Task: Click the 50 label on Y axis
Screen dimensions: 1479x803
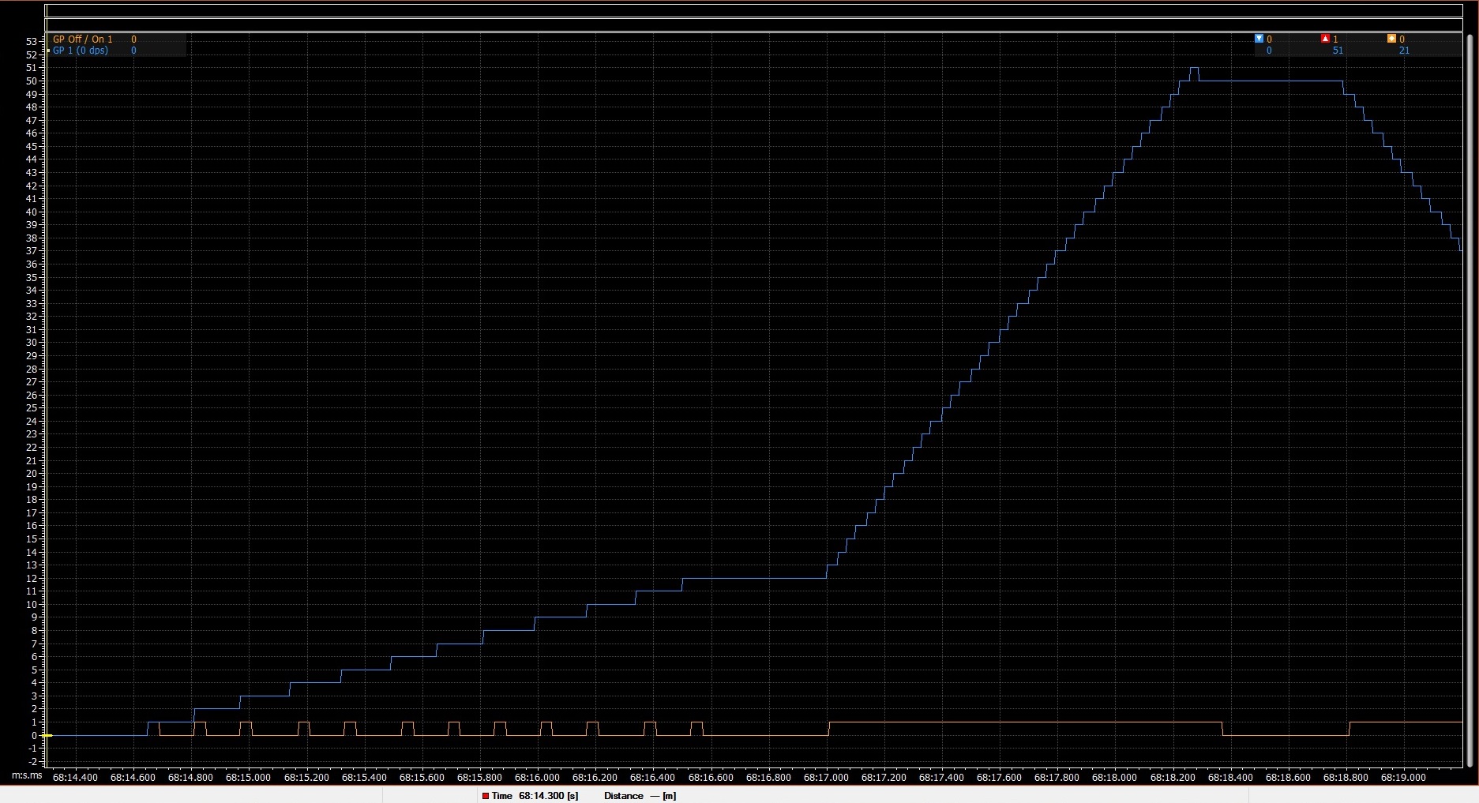Action: tap(32, 81)
